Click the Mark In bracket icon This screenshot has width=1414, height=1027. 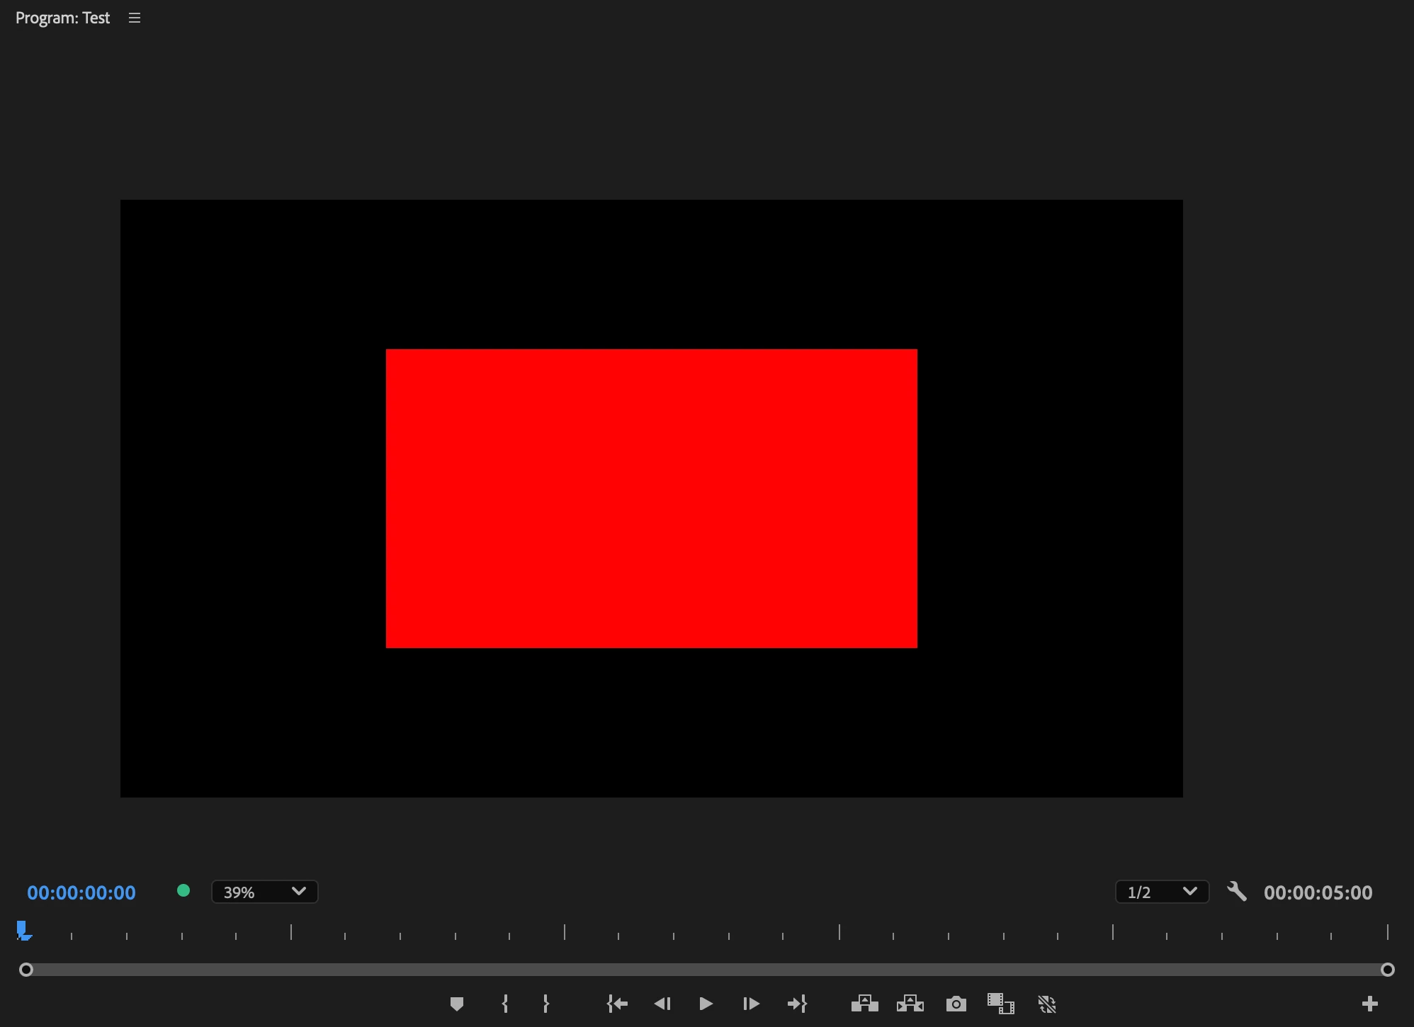(x=505, y=1004)
